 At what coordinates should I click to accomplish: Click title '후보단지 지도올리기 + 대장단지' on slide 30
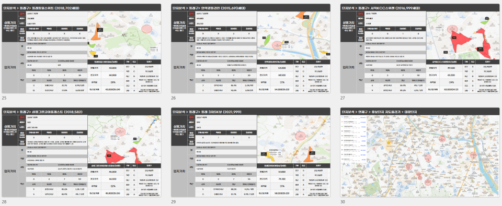tap(394, 112)
